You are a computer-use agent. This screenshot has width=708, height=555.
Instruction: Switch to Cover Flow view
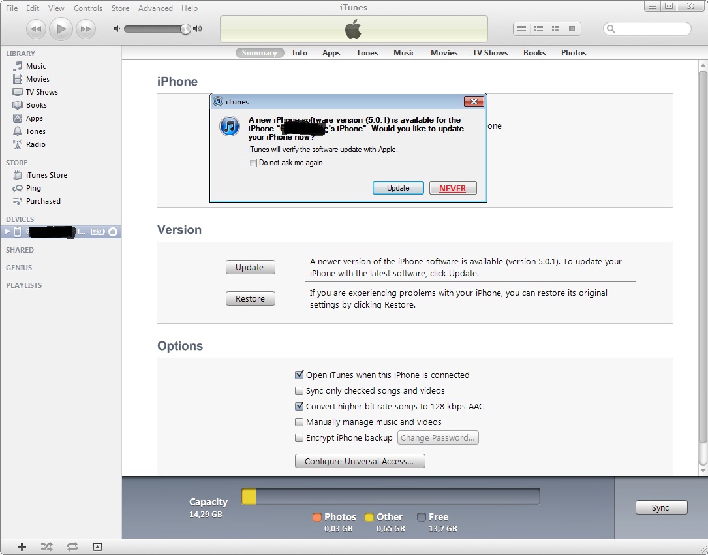572,29
